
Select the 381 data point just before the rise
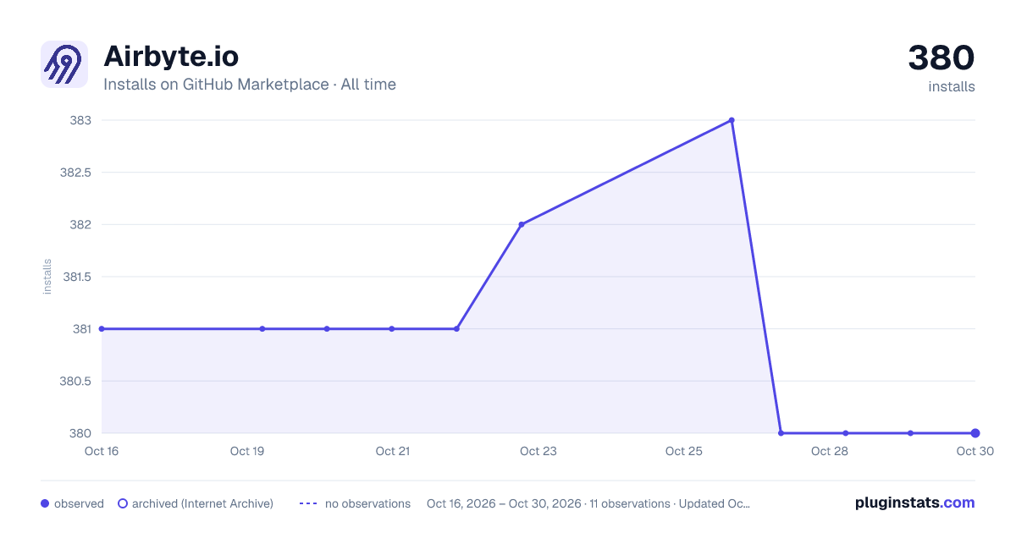point(456,328)
